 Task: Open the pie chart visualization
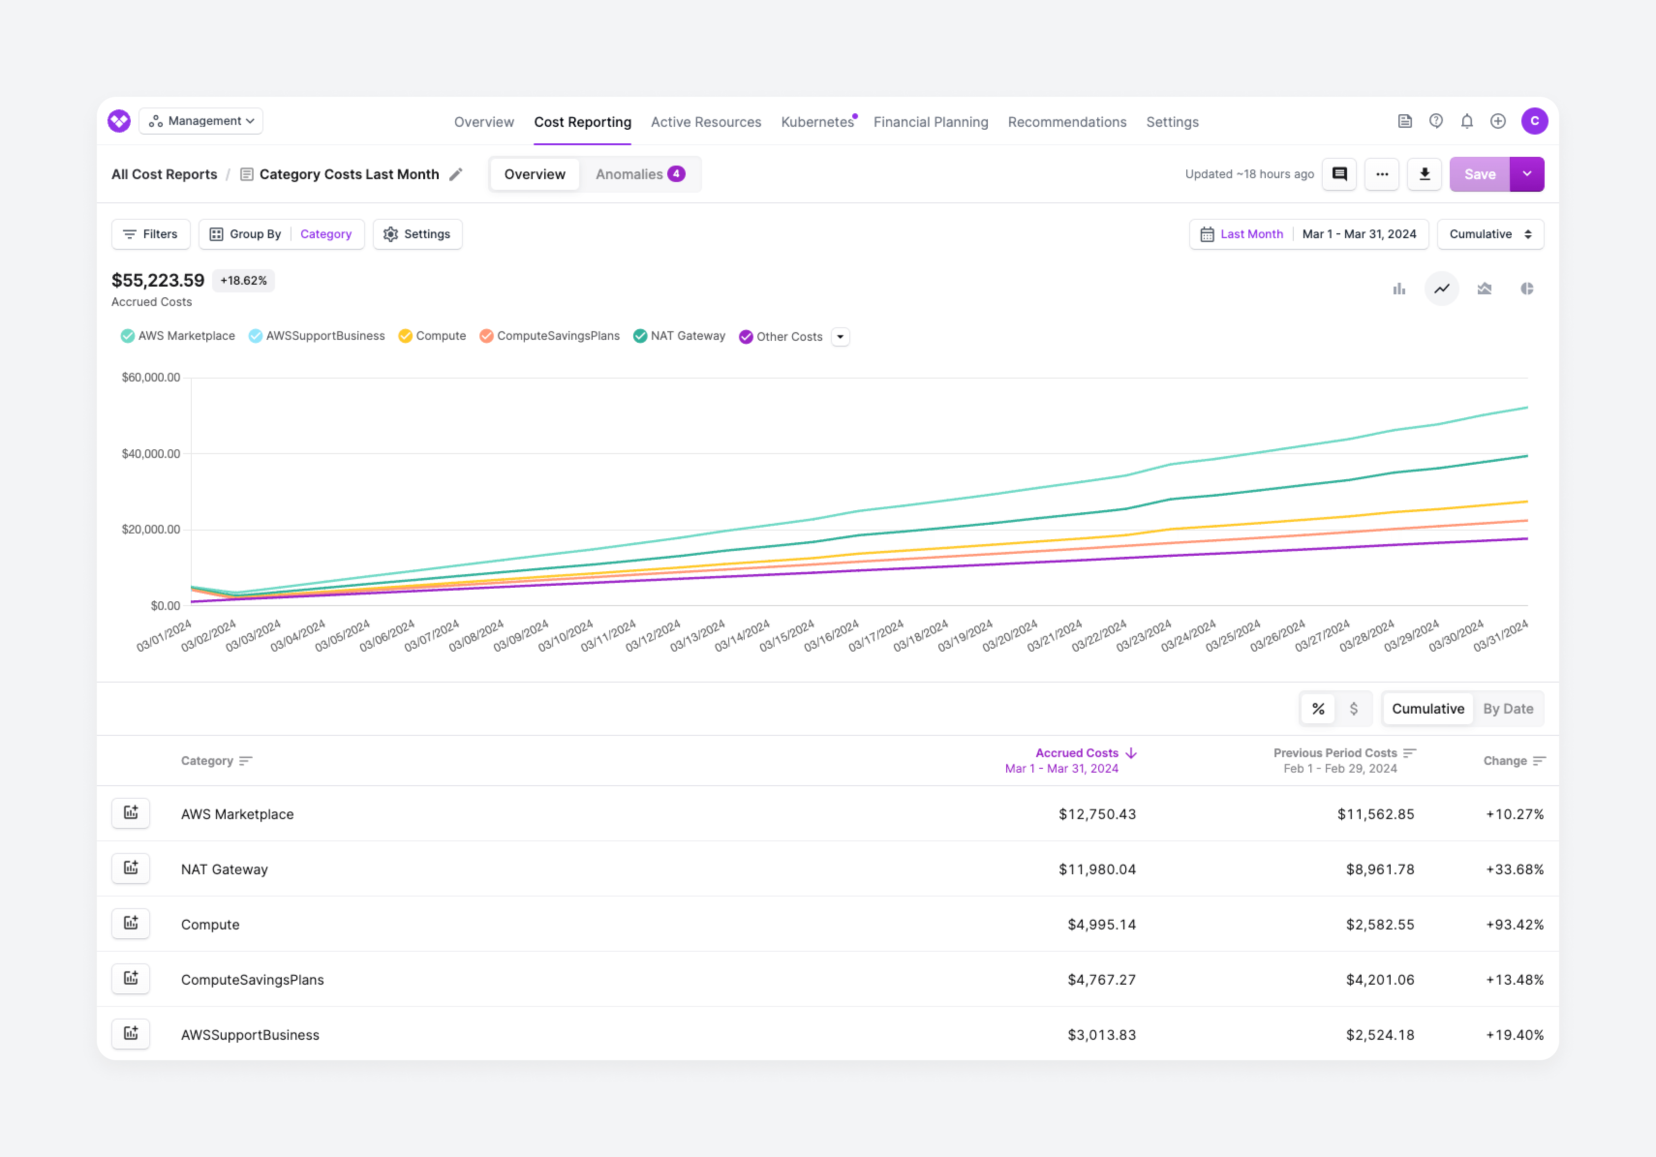point(1528,289)
